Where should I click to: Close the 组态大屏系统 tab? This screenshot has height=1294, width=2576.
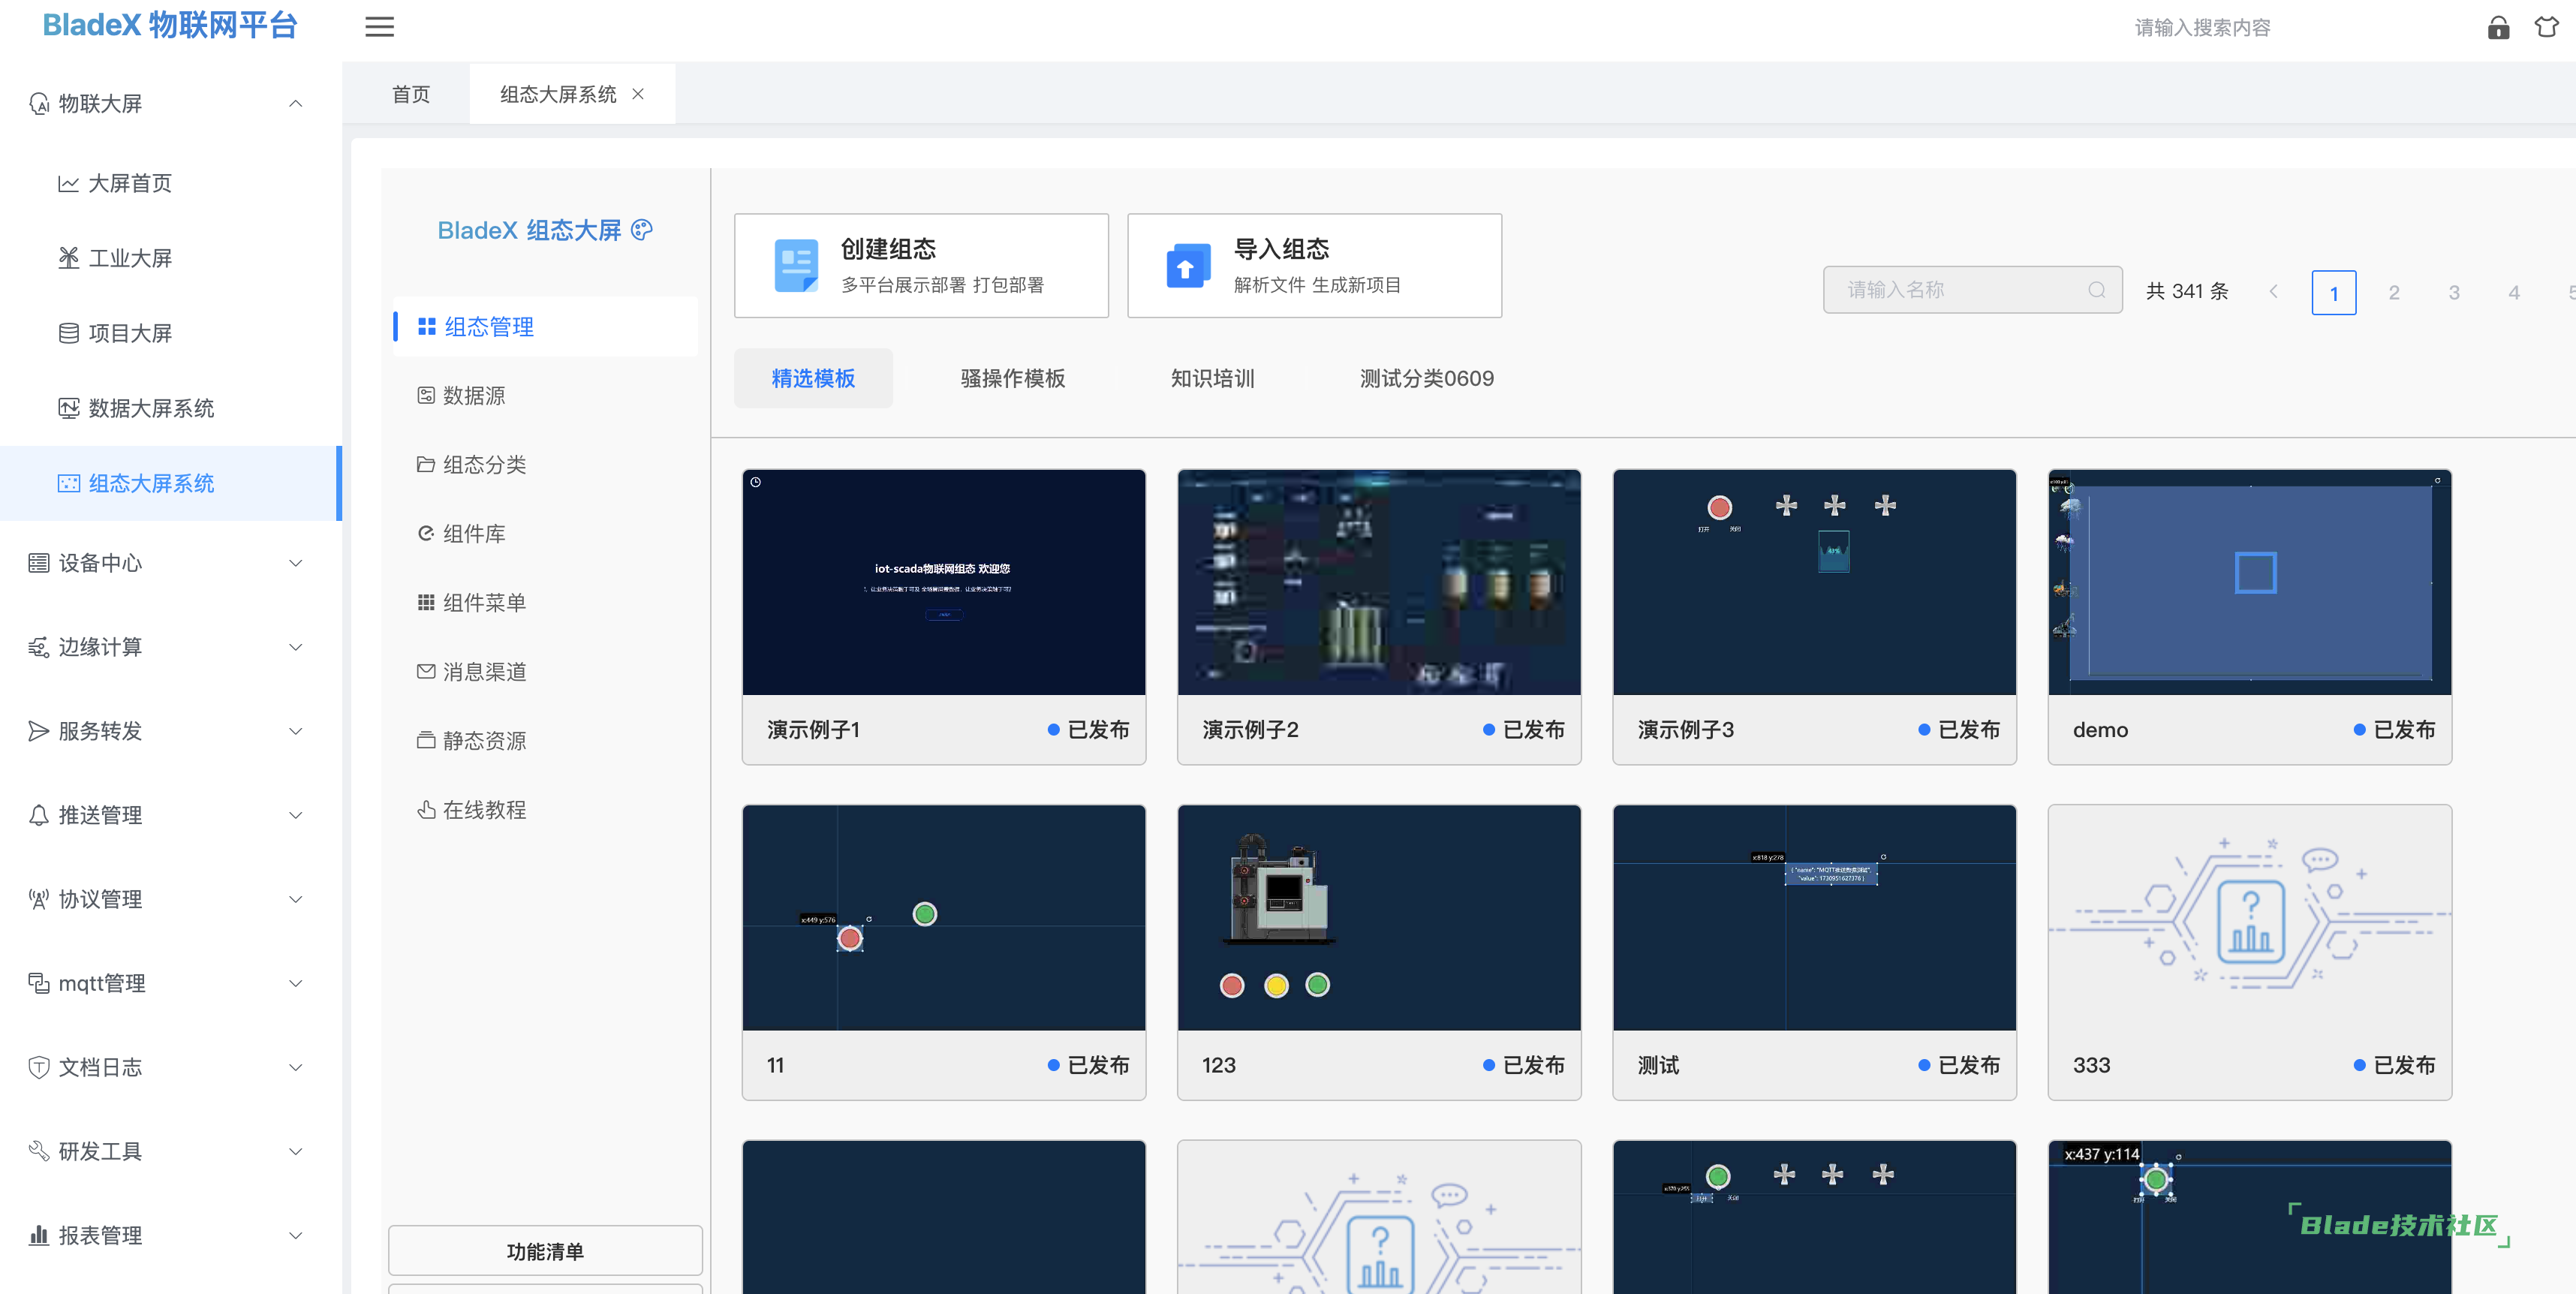[638, 94]
